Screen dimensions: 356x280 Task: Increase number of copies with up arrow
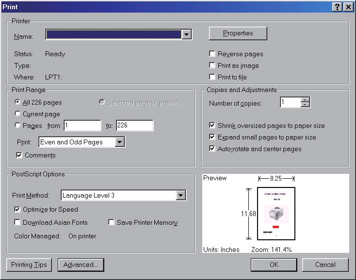coord(305,100)
